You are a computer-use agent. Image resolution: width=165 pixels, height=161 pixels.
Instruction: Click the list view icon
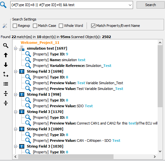click(6, 84)
